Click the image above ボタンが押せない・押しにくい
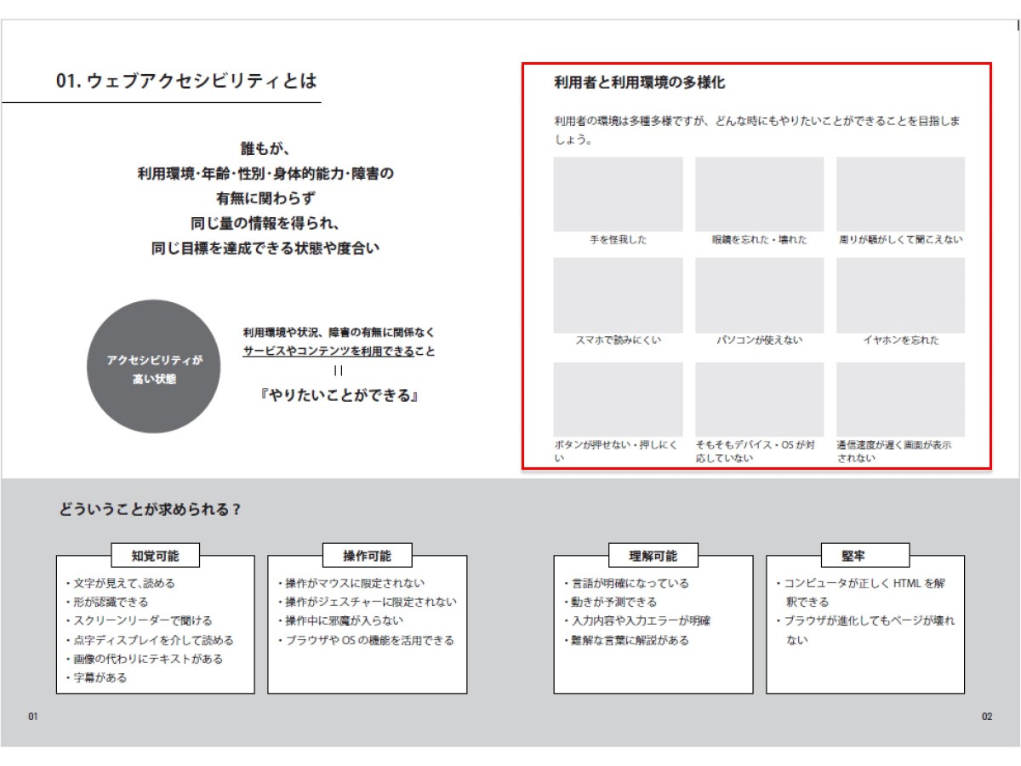Viewport: 1021px width, 766px height. [618, 399]
